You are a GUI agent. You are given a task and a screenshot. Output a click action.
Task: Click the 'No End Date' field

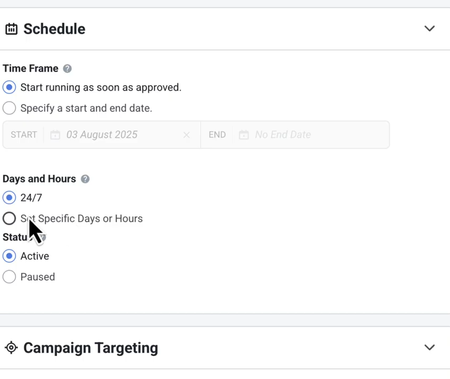[x=283, y=135]
